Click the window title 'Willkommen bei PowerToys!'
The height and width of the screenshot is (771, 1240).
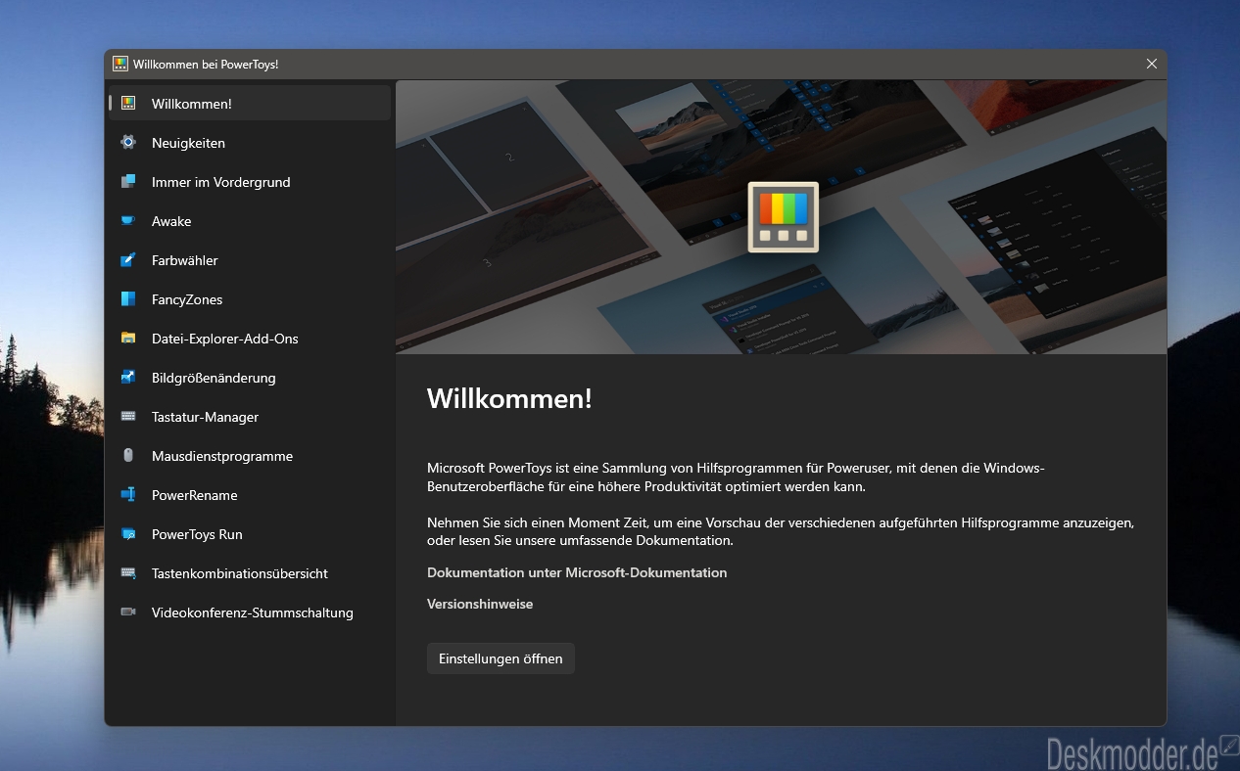point(206,64)
